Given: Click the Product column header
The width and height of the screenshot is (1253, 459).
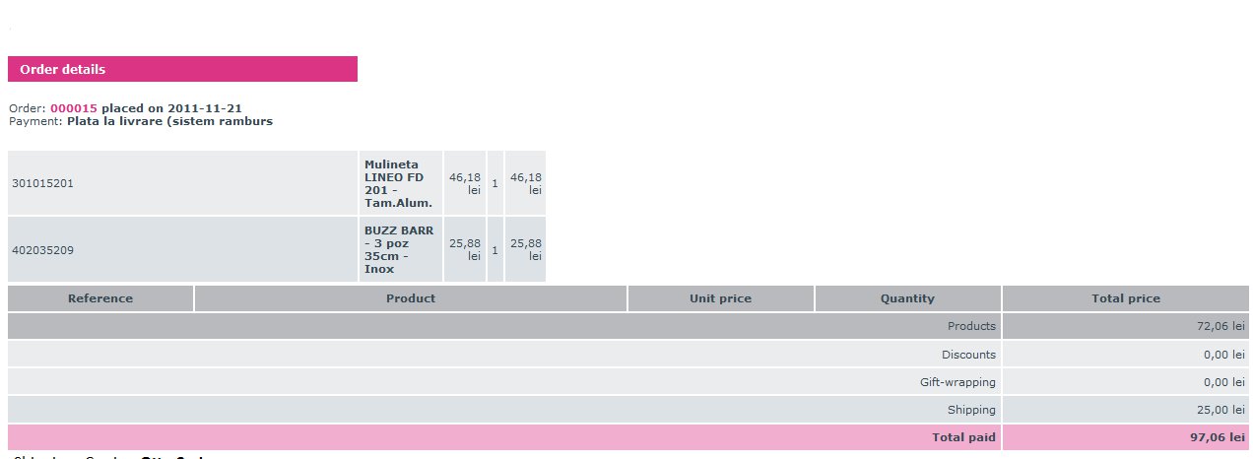Looking at the screenshot, I should pos(411,298).
